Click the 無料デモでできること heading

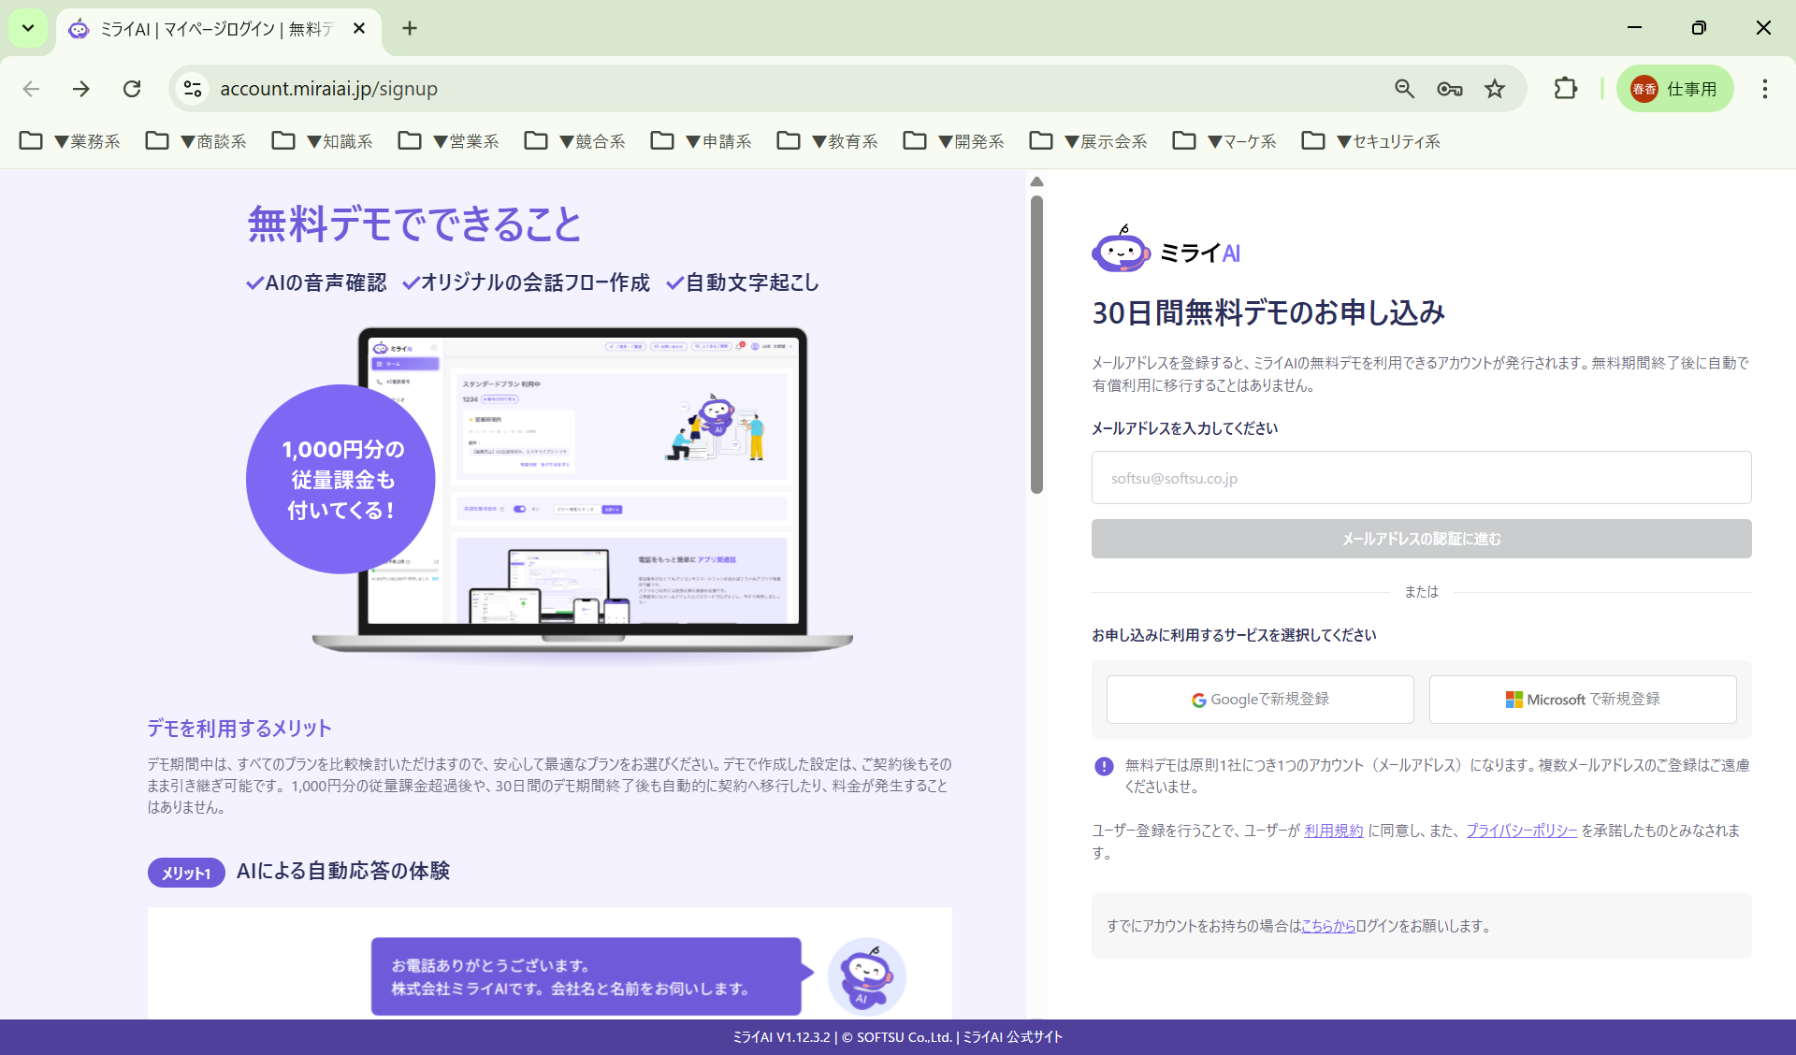[414, 224]
